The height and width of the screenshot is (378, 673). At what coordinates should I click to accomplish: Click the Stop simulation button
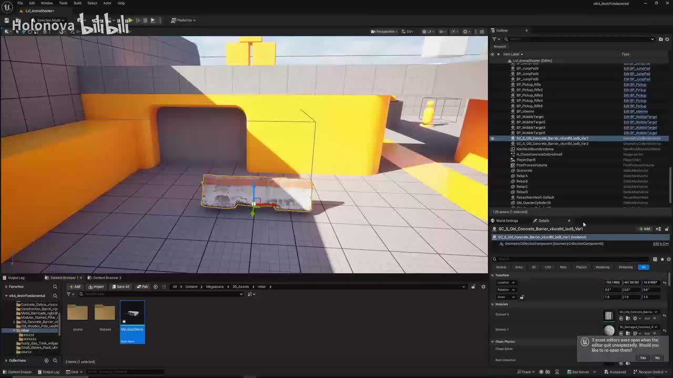[145, 20]
